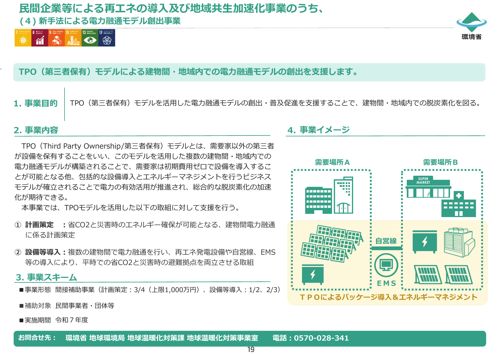Click the SDG goal 13 eye globe icon
Image resolution: width=501 pixels, height=354 pixels.
pyautogui.click(x=90, y=38)
